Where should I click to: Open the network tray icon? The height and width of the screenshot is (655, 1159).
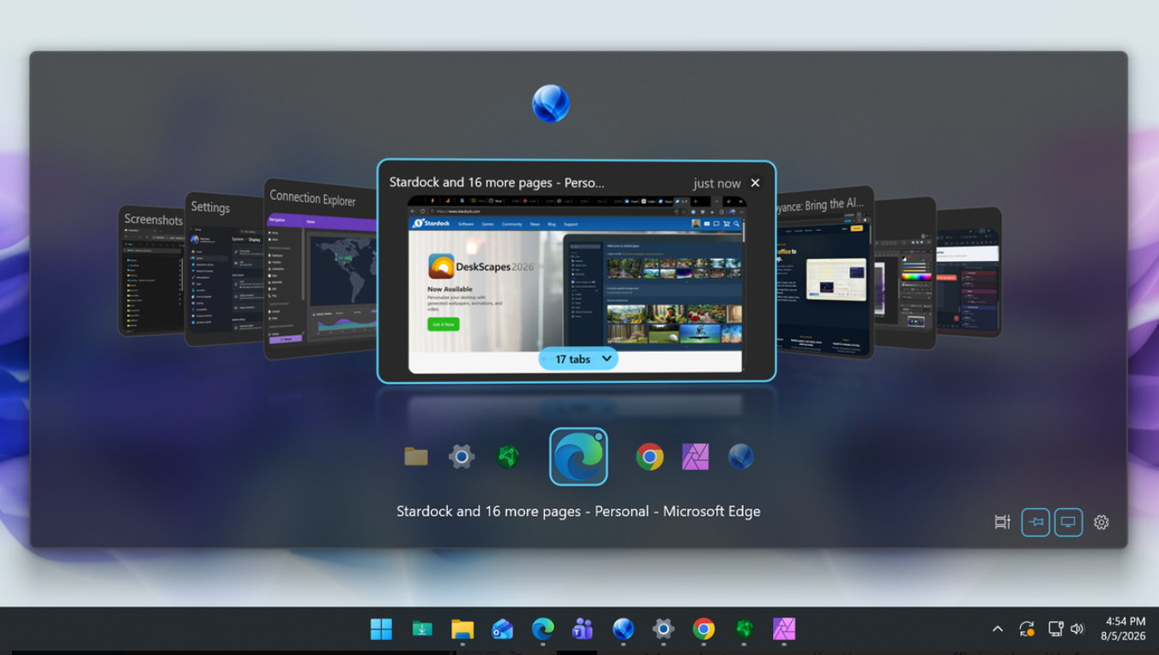pyautogui.click(x=1055, y=629)
